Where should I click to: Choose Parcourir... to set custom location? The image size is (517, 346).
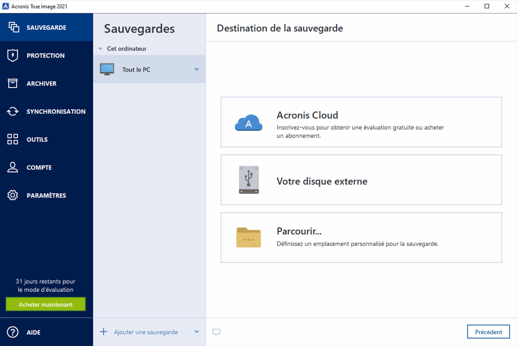point(361,238)
